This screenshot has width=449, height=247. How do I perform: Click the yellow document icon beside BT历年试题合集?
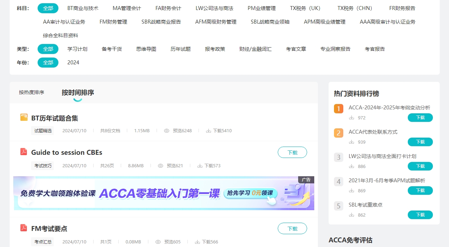coord(24,117)
